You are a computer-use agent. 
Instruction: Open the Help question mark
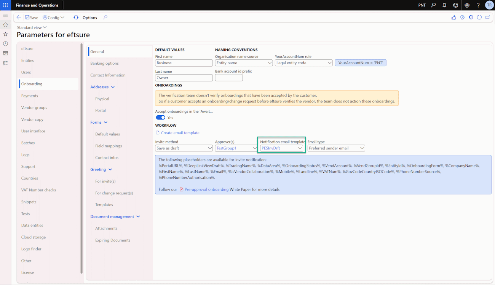point(478,5)
